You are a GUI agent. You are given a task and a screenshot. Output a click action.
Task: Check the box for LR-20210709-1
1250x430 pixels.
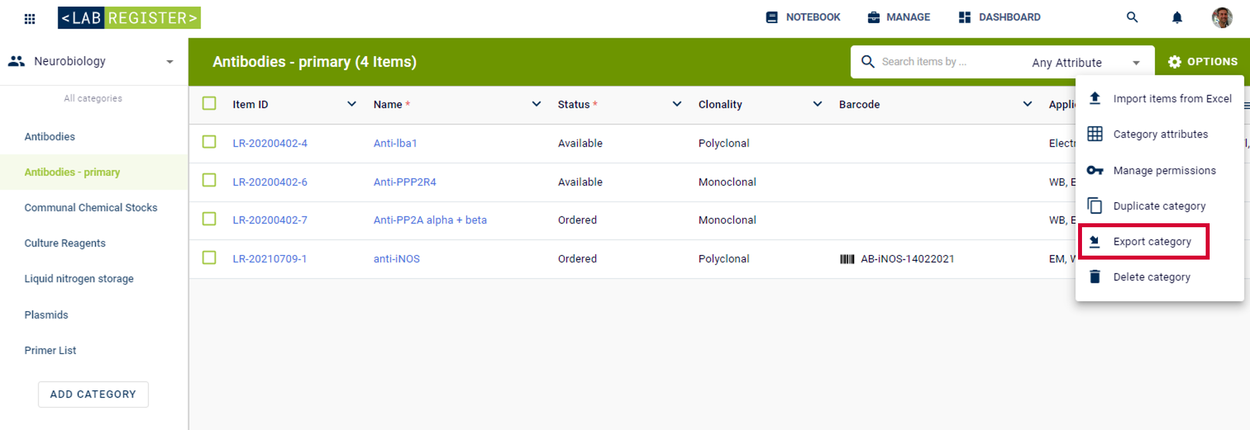[210, 258]
